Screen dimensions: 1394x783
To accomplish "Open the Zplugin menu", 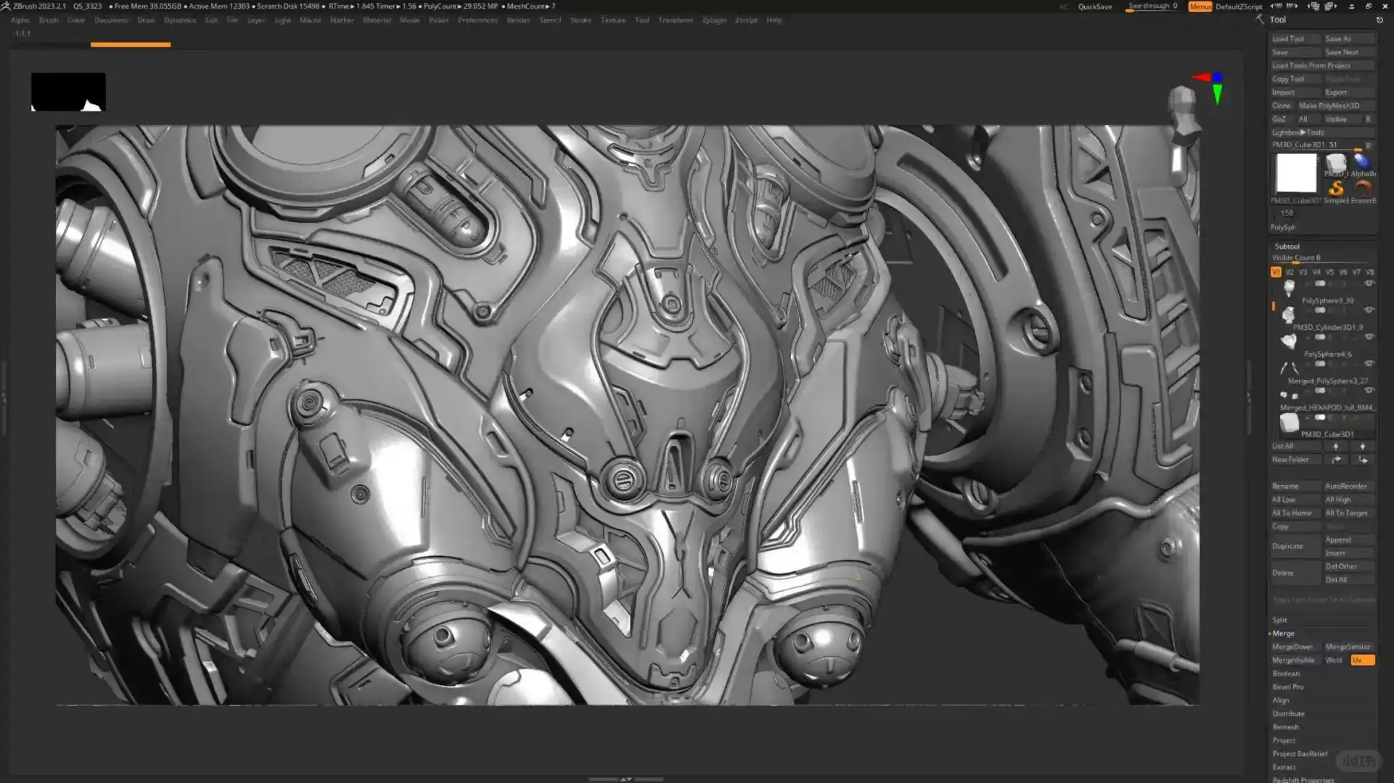I will [714, 20].
